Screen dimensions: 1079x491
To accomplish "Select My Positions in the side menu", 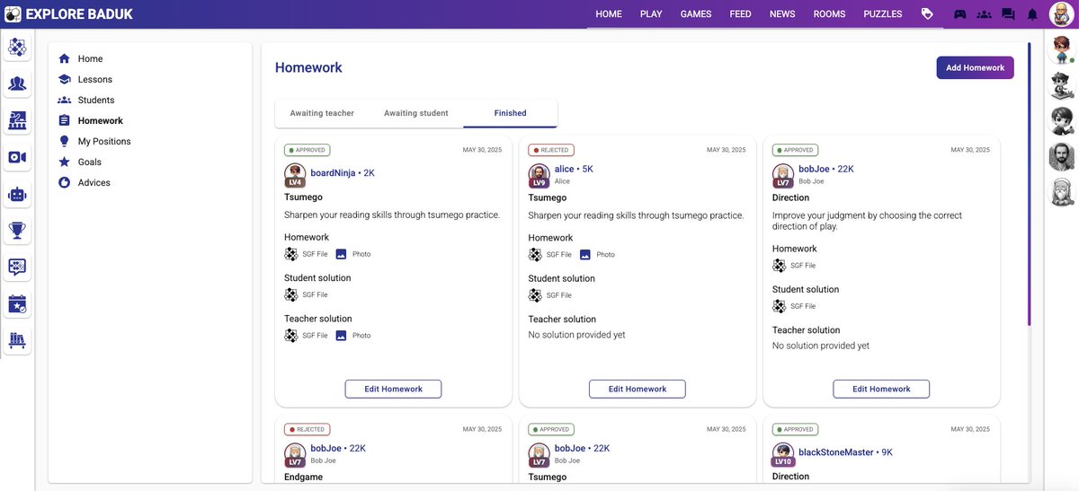I will click(x=103, y=141).
